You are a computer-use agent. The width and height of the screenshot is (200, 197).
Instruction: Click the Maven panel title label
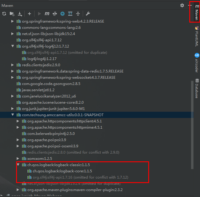pos(7,6)
